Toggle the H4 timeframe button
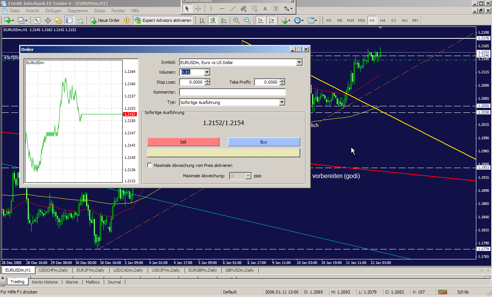Screen dimensions: 492x297 coord(383,20)
